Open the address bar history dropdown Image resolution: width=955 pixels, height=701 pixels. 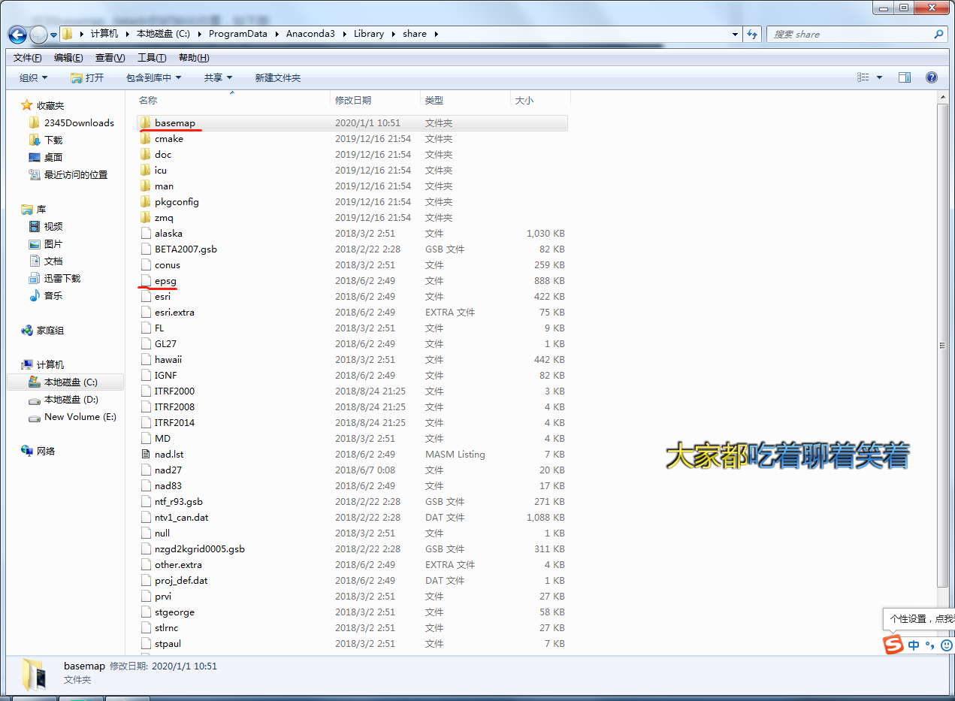pos(734,34)
